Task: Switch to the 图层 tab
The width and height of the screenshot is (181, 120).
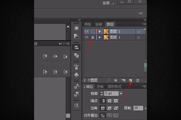Action: point(110,24)
